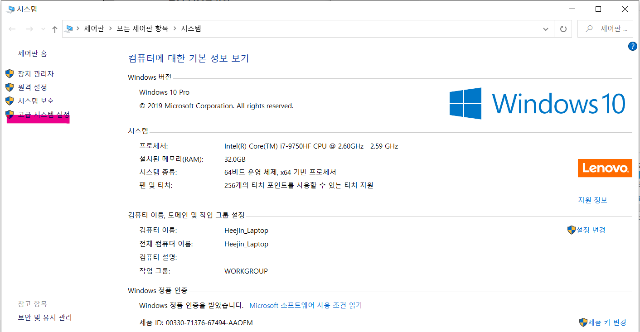Click the 컴퓨터에 대한 기본 정보 보기 heading
This screenshot has height=332, width=640.
(189, 58)
